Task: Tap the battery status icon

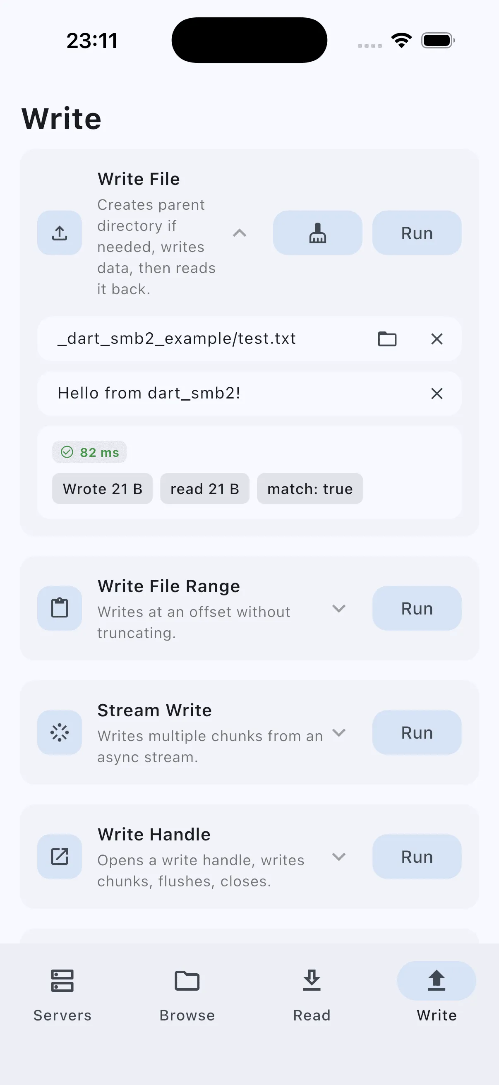Action: tap(438, 41)
